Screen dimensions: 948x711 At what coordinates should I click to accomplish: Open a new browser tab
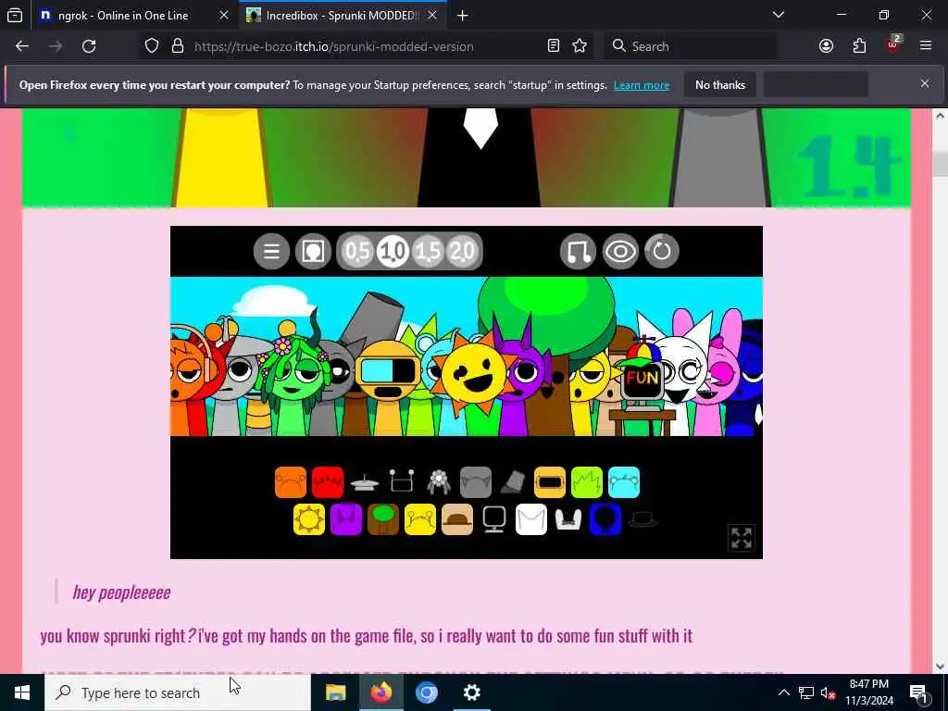pos(463,15)
